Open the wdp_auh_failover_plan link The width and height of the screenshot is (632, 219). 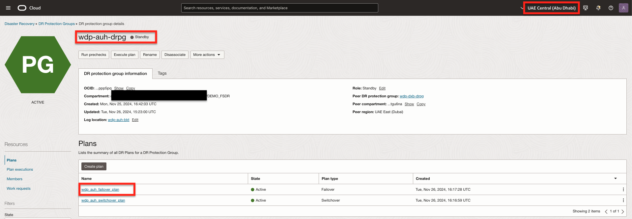pos(100,189)
